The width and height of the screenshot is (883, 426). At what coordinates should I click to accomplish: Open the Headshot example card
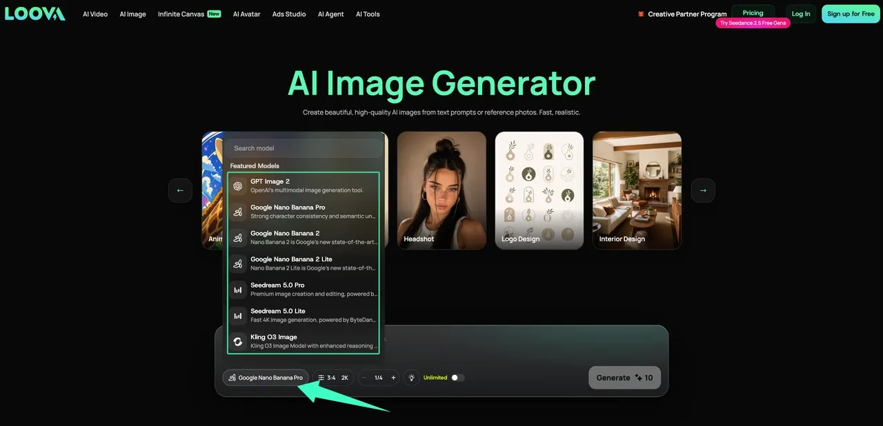[x=441, y=190]
